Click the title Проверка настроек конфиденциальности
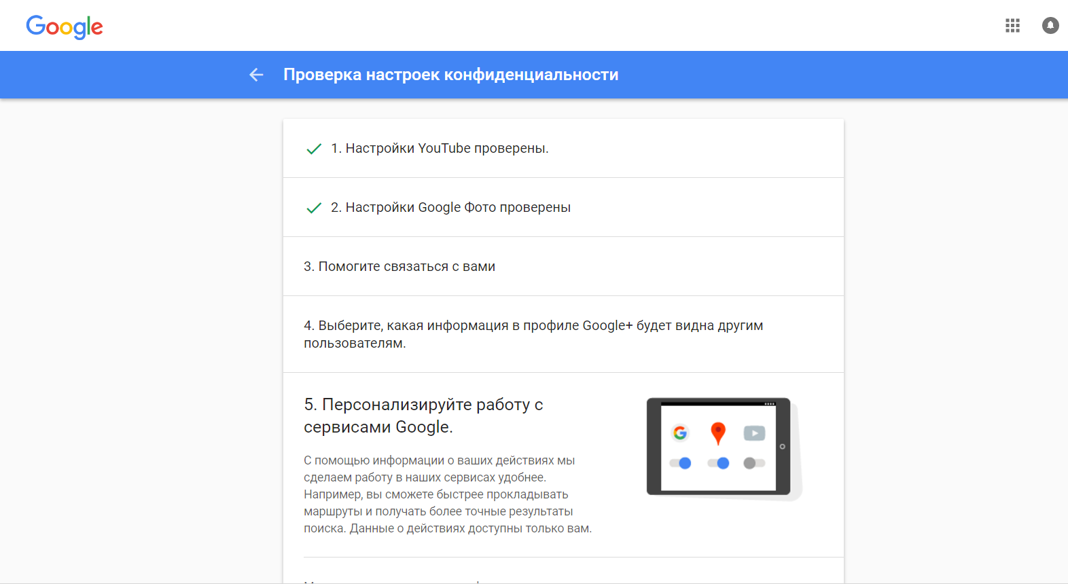The height and width of the screenshot is (584, 1068). [x=450, y=75]
